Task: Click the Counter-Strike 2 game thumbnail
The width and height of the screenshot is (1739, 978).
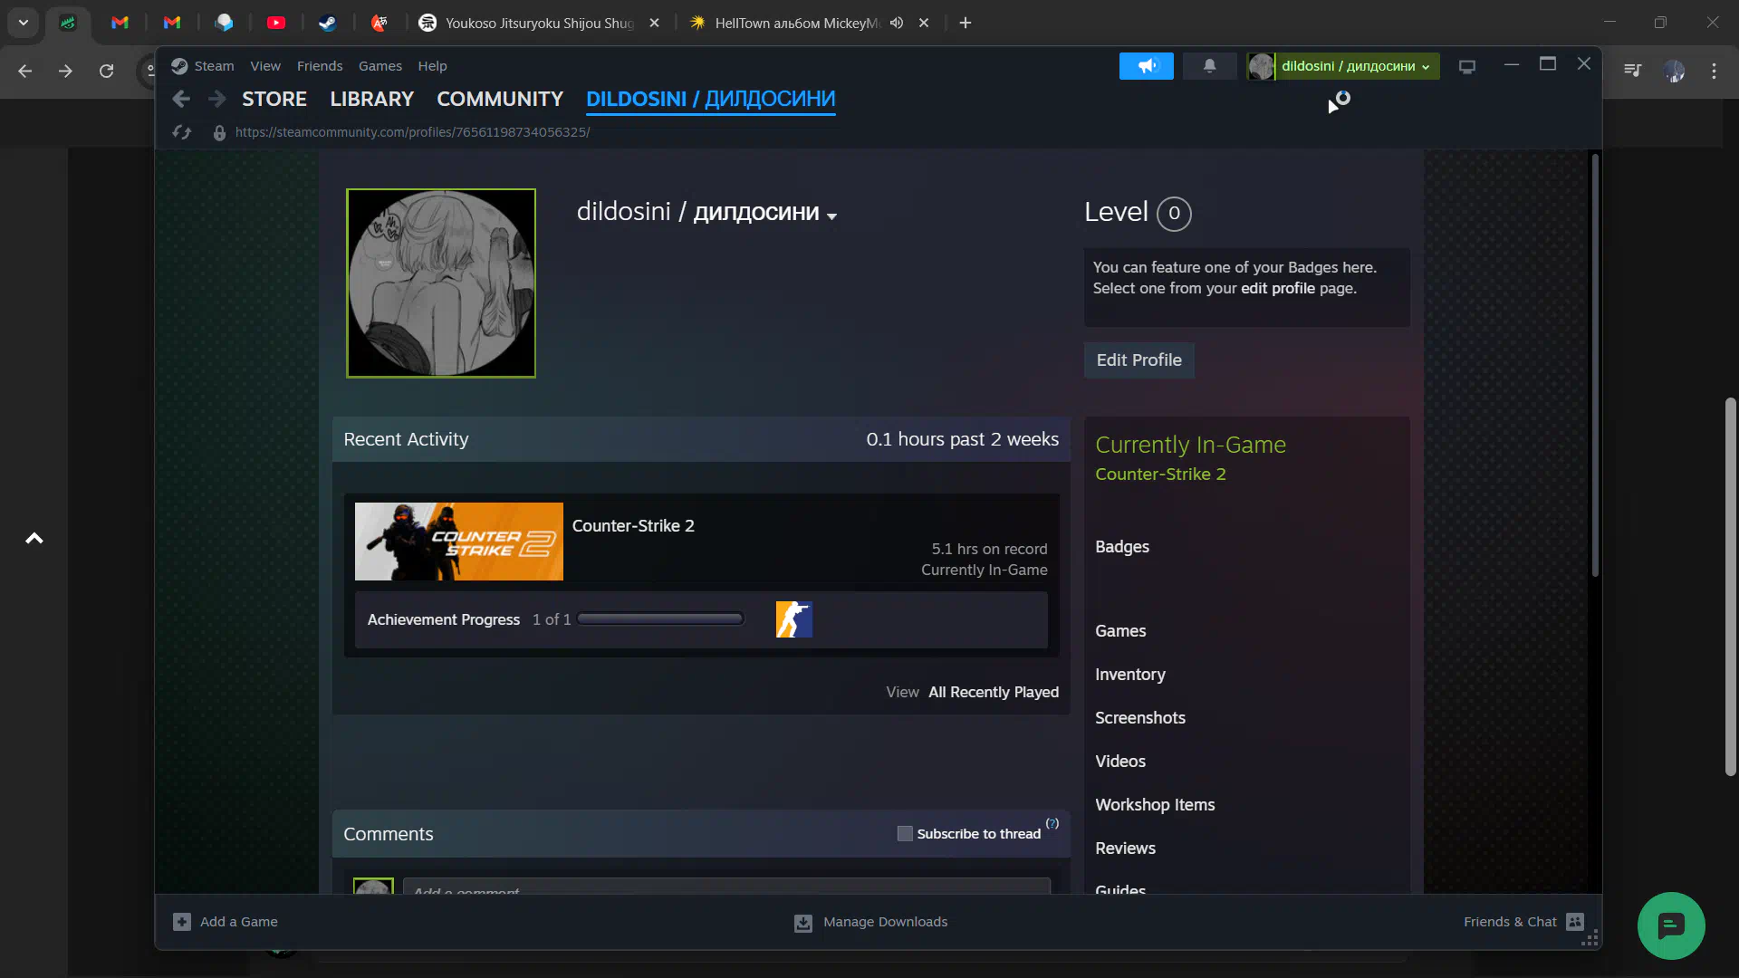Action: click(459, 542)
